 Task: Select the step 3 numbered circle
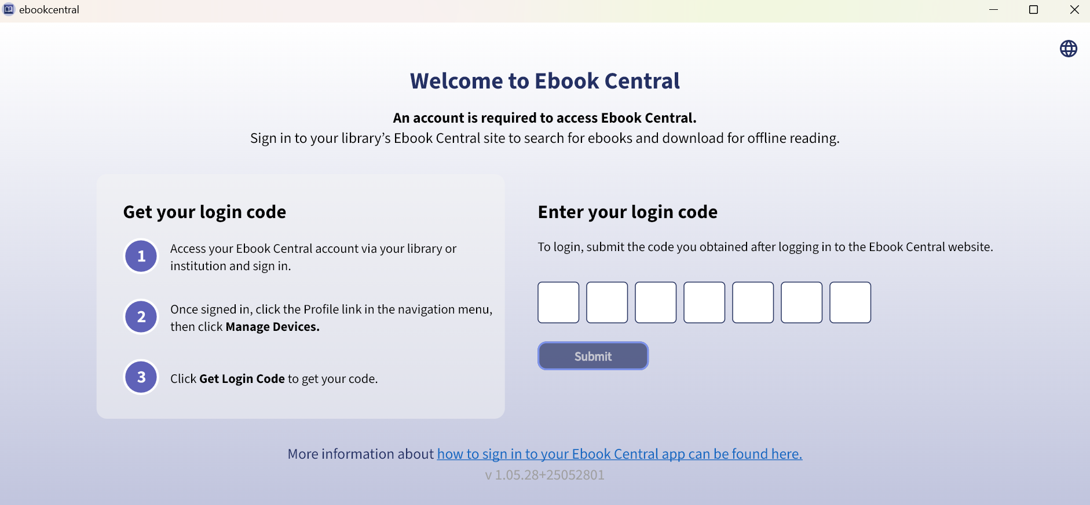[x=141, y=377]
